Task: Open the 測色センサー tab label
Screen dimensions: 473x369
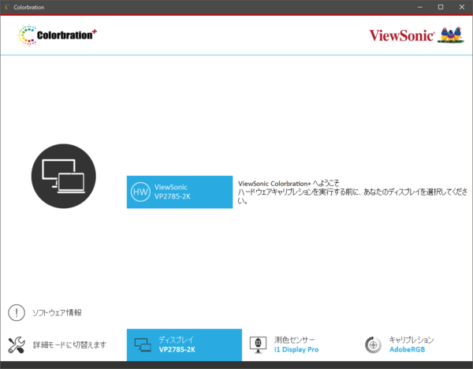Action: tap(294, 340)
